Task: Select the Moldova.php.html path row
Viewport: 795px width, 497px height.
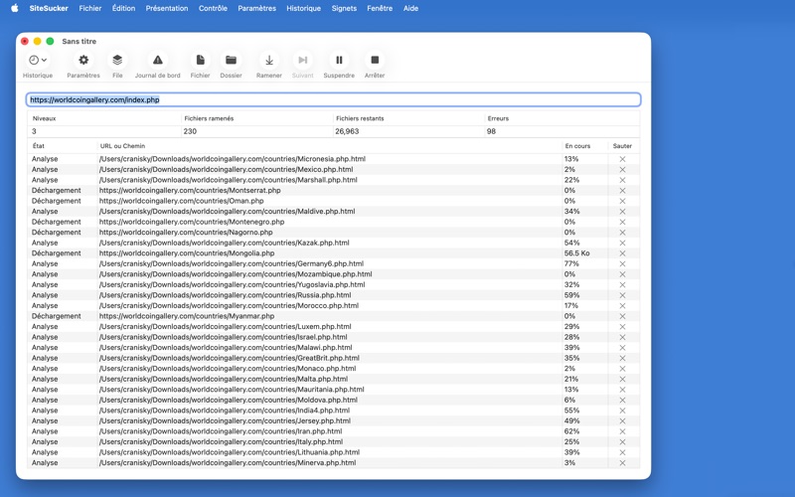Action: point(334,401)
